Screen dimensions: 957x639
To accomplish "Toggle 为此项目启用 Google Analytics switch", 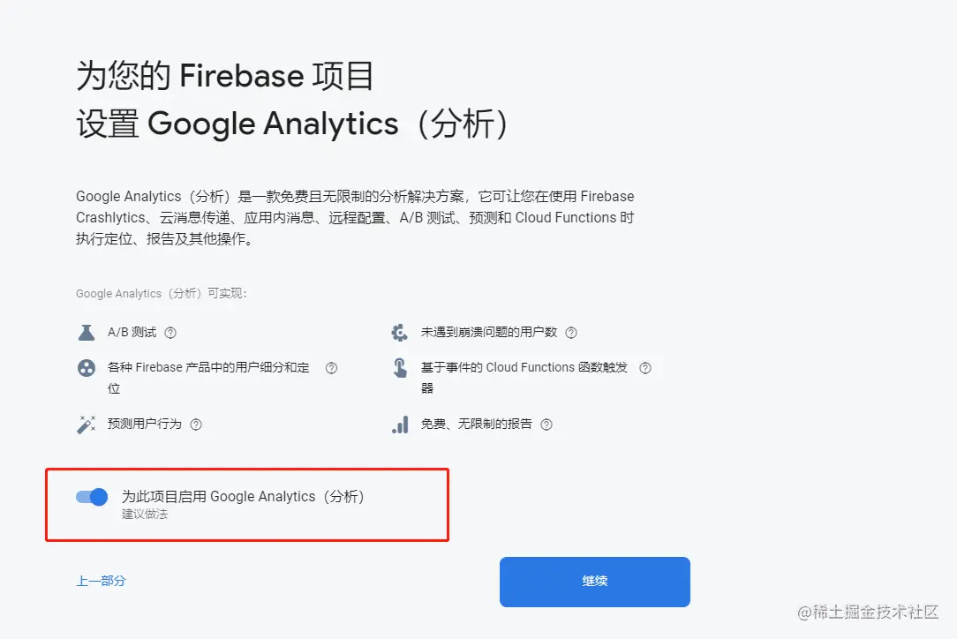I will 91,497.
